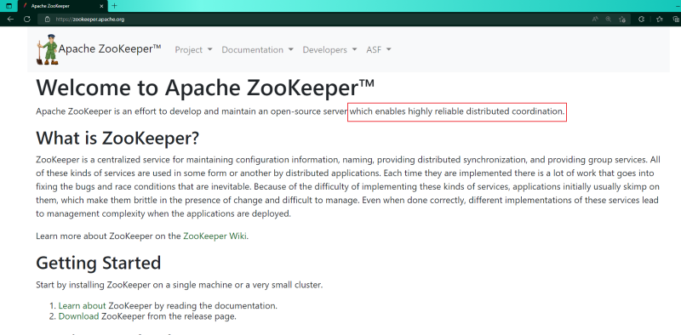
Task: Add this page to favorites
Action: [622, 19]
